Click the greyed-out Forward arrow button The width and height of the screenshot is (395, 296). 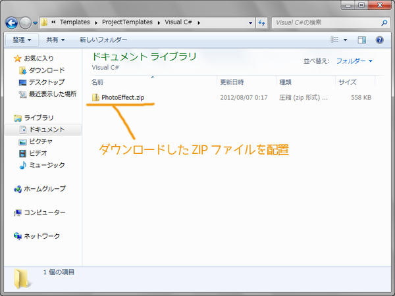pyautogui.click(x=26, y=23)
